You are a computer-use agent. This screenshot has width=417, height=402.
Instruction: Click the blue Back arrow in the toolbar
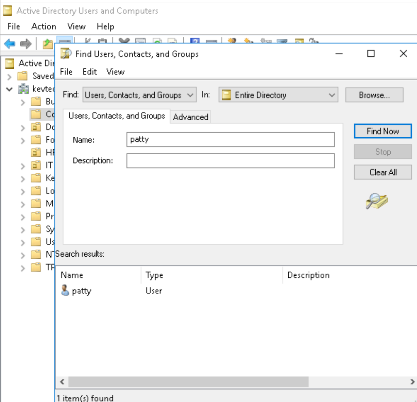[x=10, y=44]
